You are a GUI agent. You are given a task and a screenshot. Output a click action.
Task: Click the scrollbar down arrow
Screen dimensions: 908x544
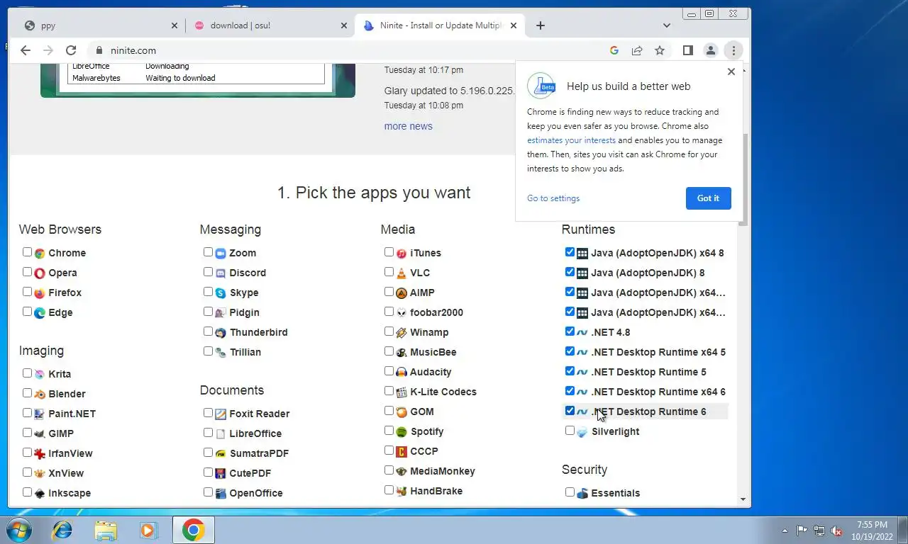point(743,499)
